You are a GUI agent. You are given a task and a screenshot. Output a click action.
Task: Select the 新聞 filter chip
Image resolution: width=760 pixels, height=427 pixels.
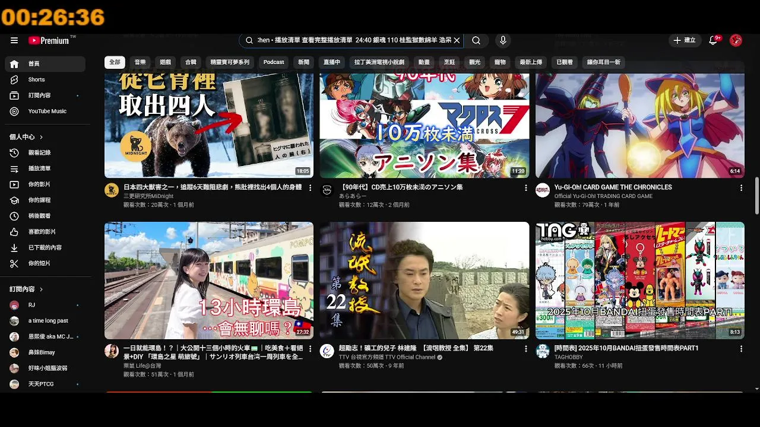(x=303, y=62)
